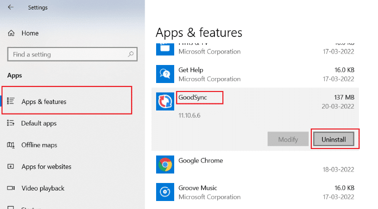Select the Groove Music entry
Viewport: 378px width, 209px height.
(x=255, y=192)
